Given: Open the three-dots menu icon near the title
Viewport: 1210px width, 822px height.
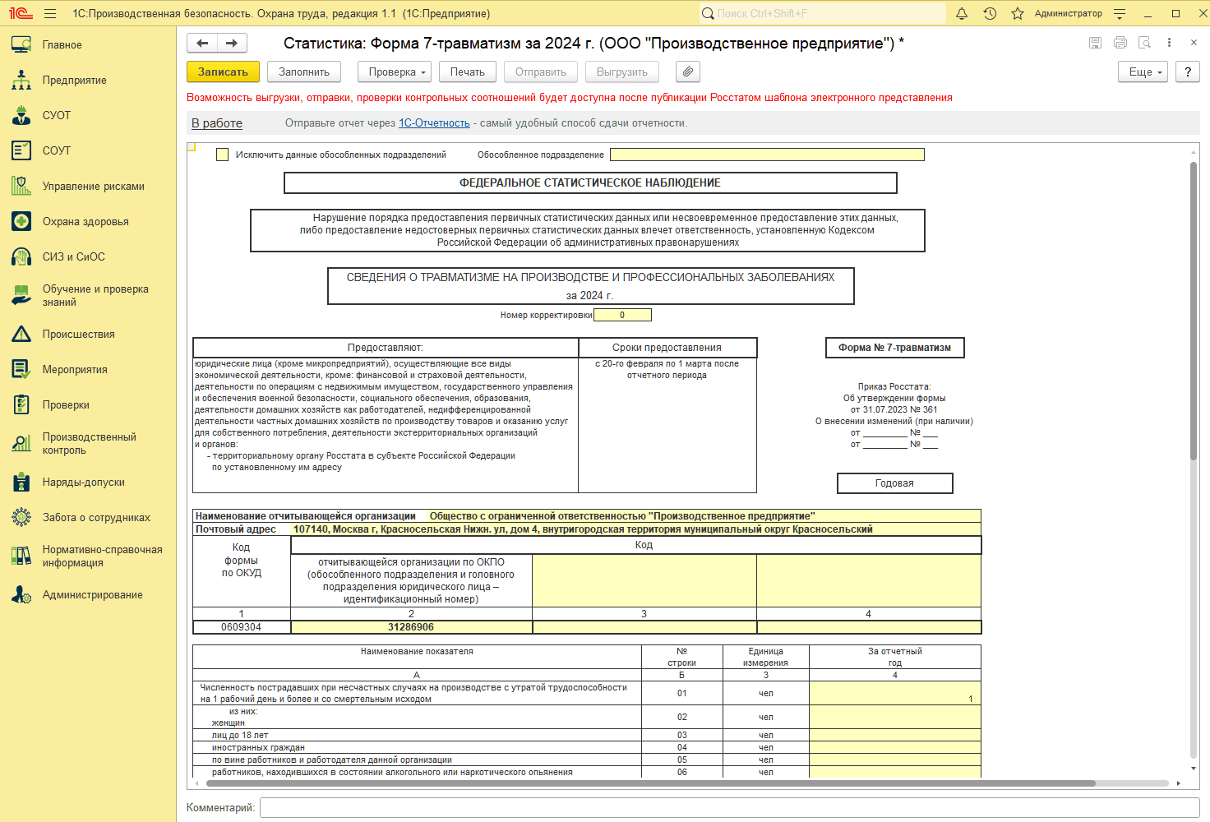Looking at the screenshot, I should coord(1169,43).
